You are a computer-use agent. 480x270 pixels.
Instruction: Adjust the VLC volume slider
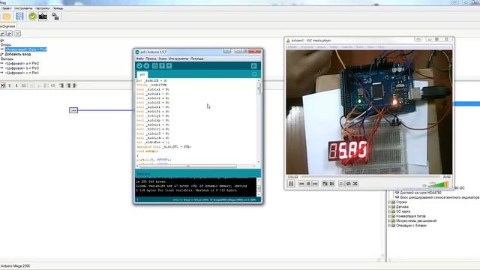coord(438,184)
